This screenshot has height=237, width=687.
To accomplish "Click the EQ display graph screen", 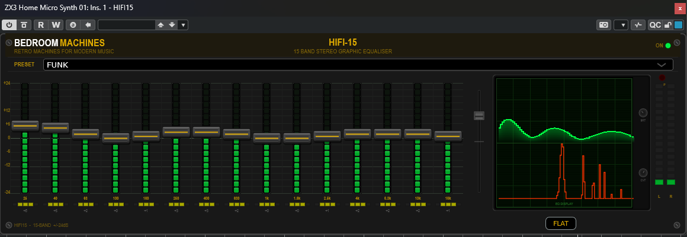I will 565,143.
